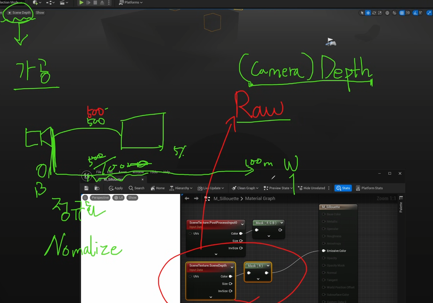433x303 pixels.
Task: Open the Platforms dropdown
Action: click(x=131, y=2)
